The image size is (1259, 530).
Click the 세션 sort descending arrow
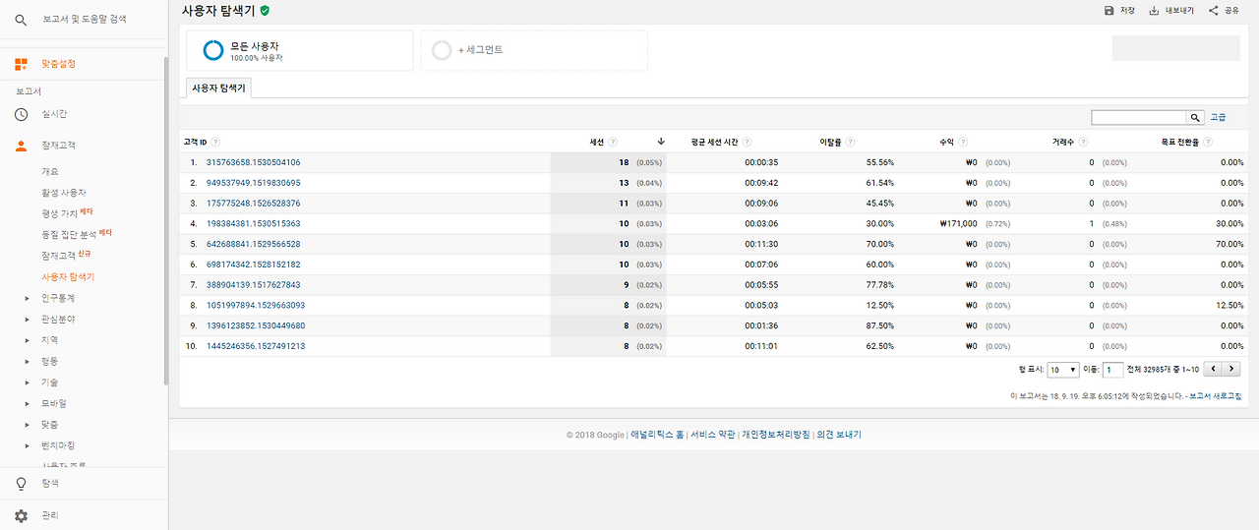coord(661,142)
